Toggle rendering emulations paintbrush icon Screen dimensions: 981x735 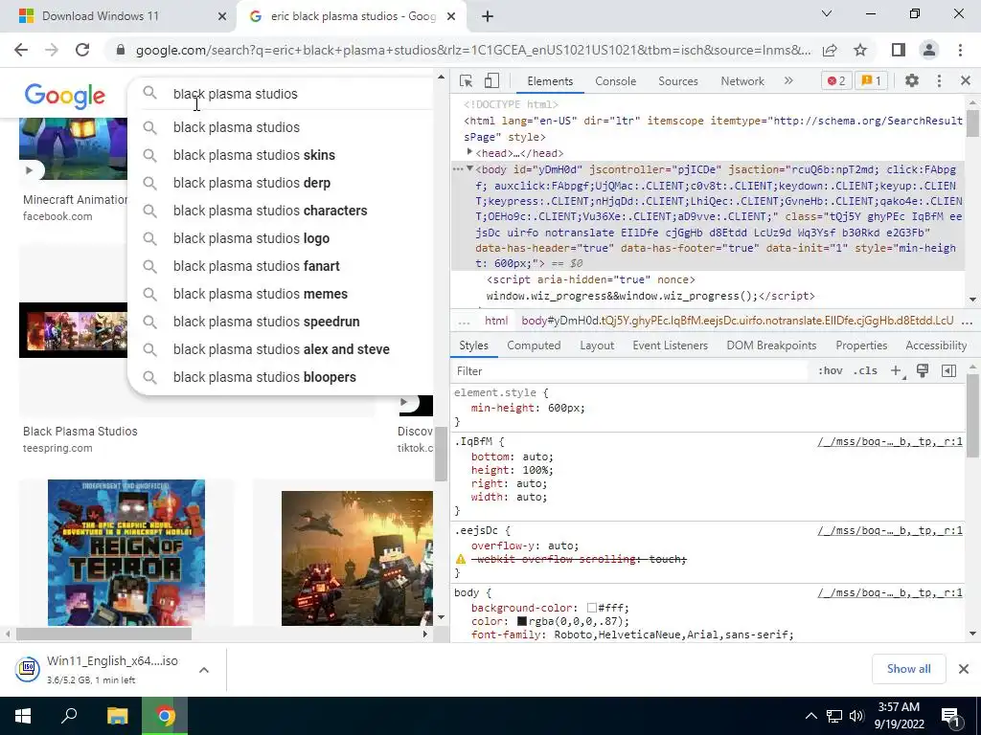tap(923, 370)
